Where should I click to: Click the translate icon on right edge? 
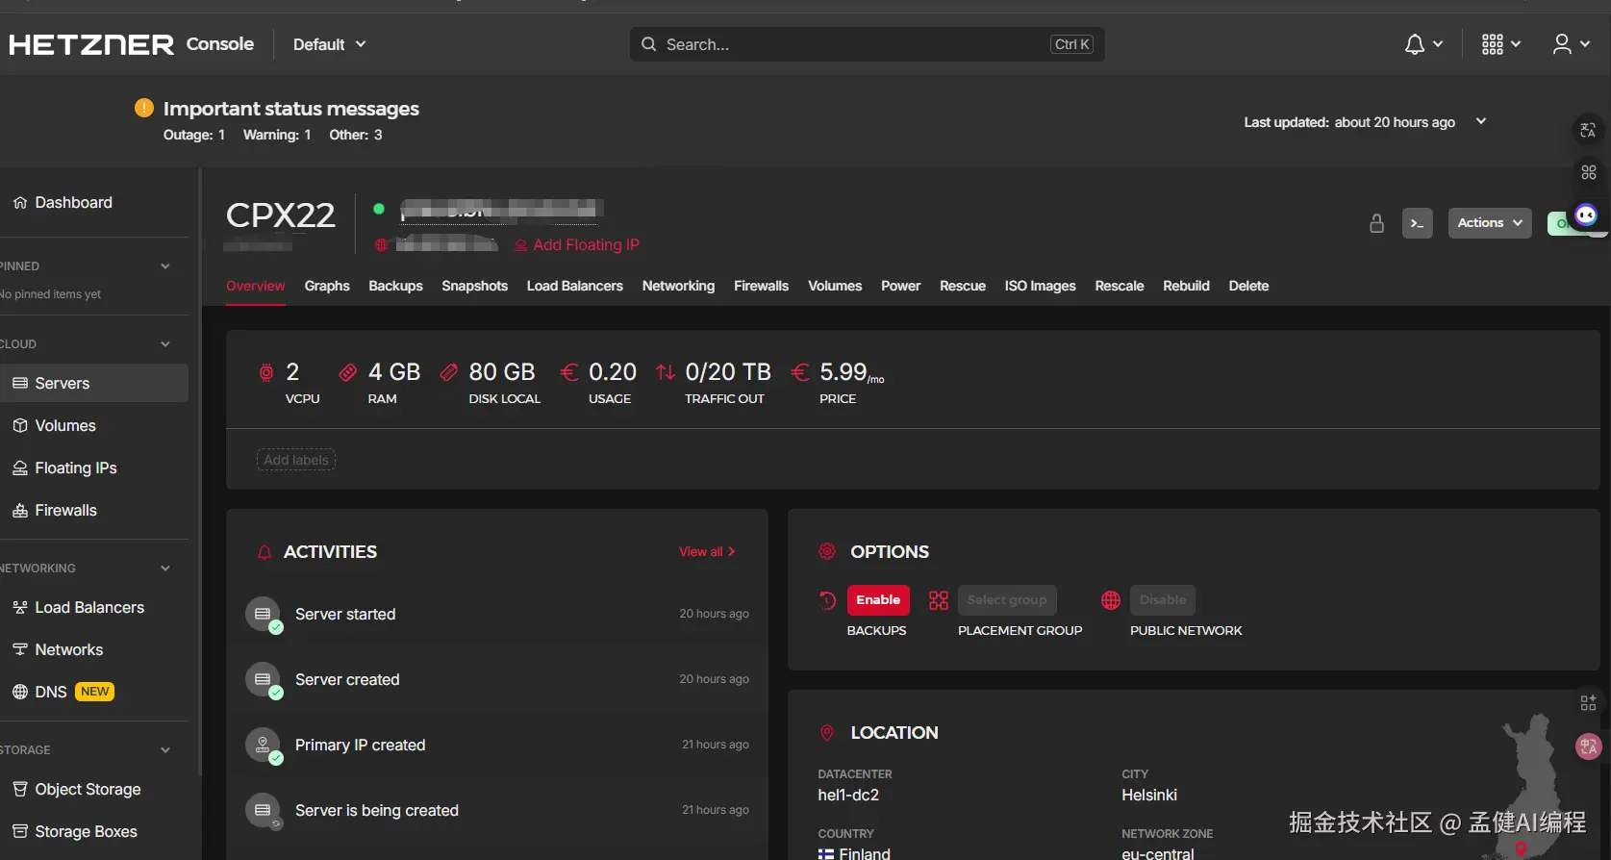[x=1588, y=130]
